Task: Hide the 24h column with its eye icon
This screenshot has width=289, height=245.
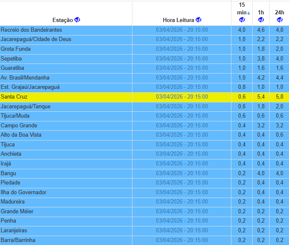Action: coord(280,20)
